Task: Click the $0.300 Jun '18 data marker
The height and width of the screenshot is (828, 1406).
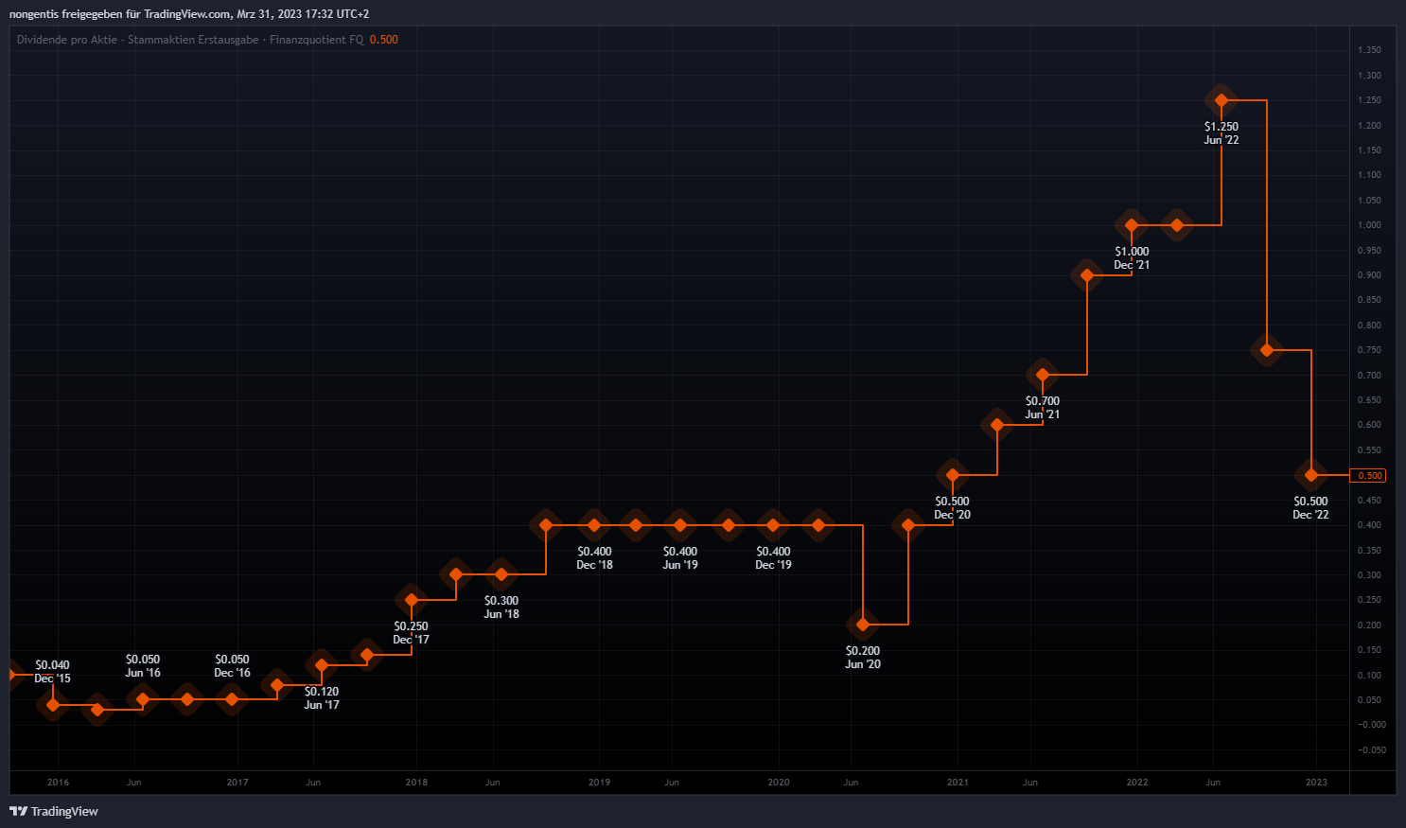Action: pyautogui.click(x=501, y=574)
